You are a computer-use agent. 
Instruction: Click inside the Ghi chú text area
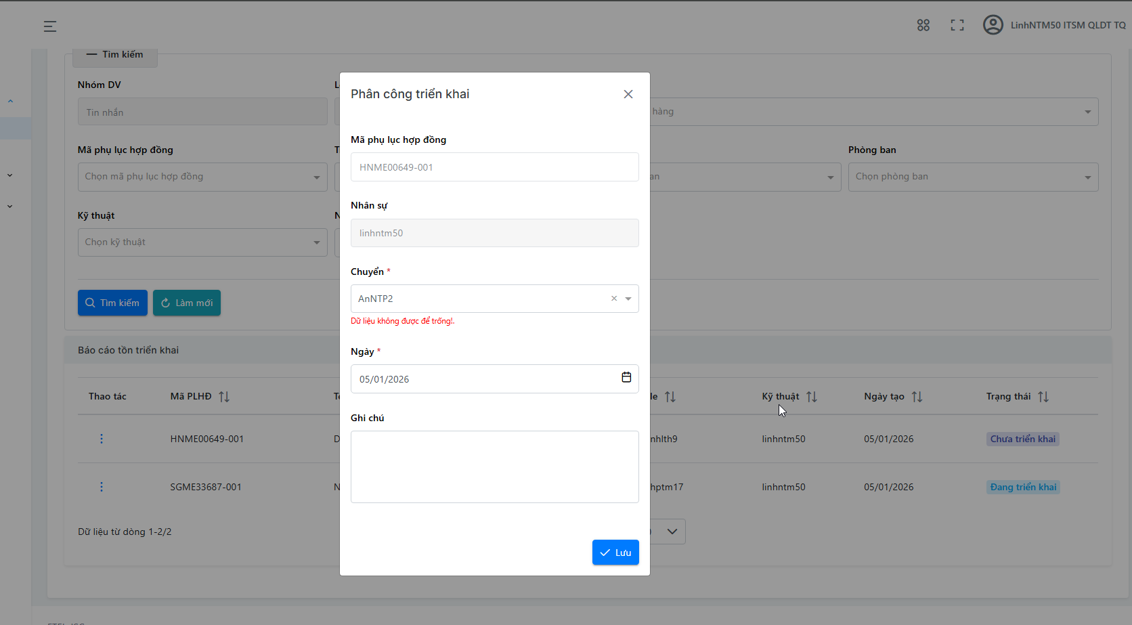coord(494,467)
